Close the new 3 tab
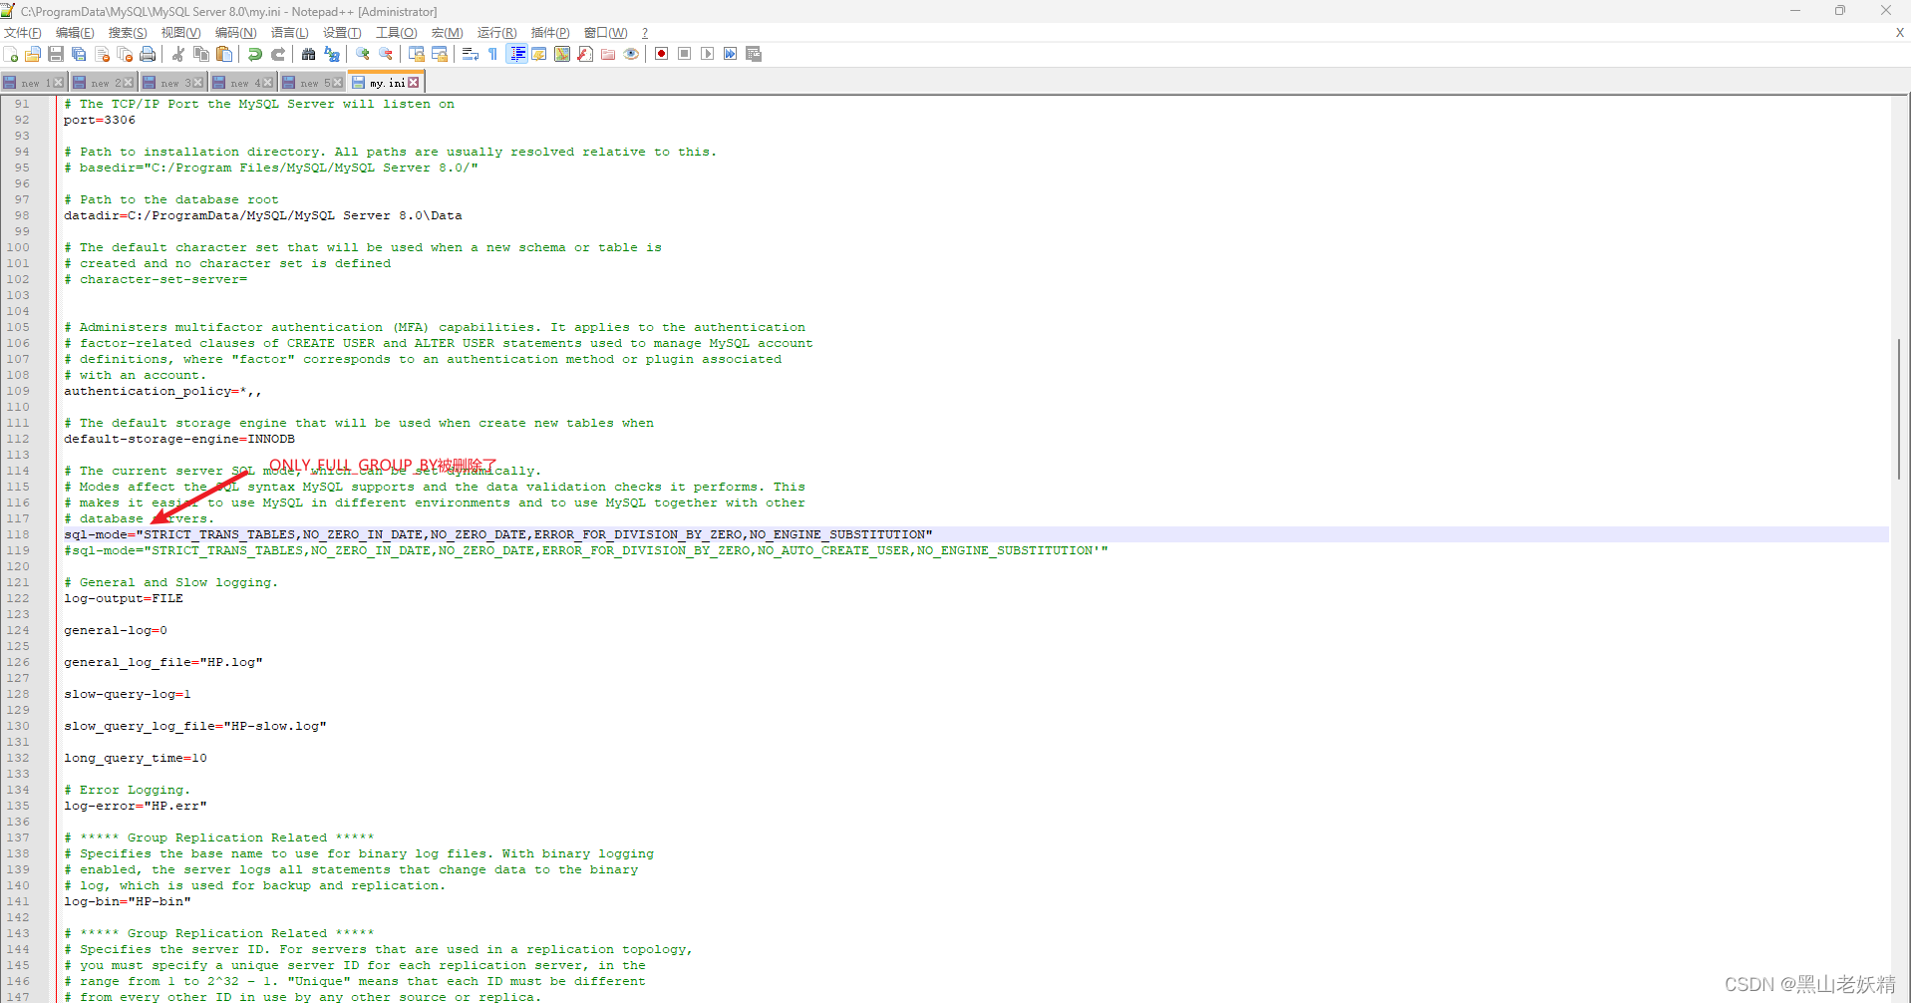This screenshot has width=1911, height=1003. tap(197, 83)
